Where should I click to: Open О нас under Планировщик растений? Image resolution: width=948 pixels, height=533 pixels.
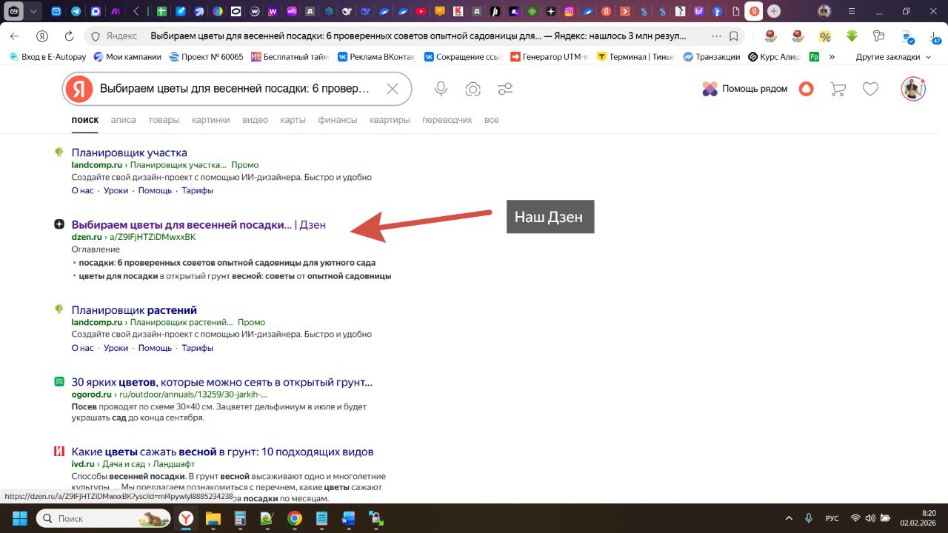(x=83, y=348)
